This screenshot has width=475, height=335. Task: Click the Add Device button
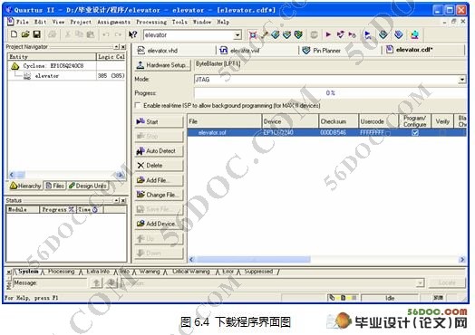pos(159,224)
